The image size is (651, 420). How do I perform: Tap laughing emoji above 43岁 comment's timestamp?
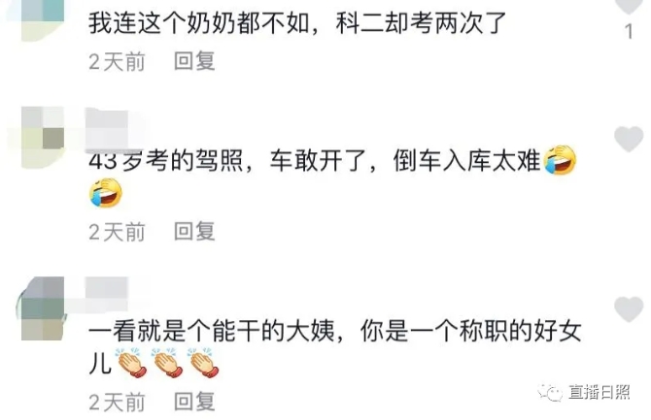point(106,193)
